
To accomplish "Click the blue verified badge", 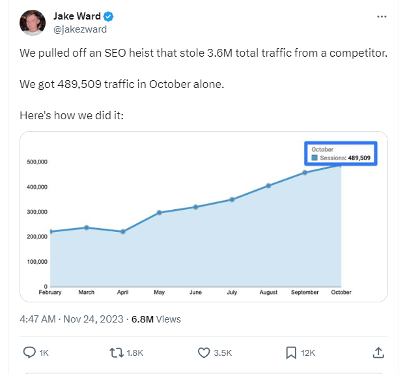I will 108,17.
